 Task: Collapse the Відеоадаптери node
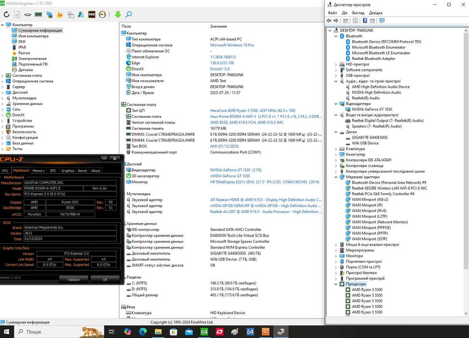(336, 104)
